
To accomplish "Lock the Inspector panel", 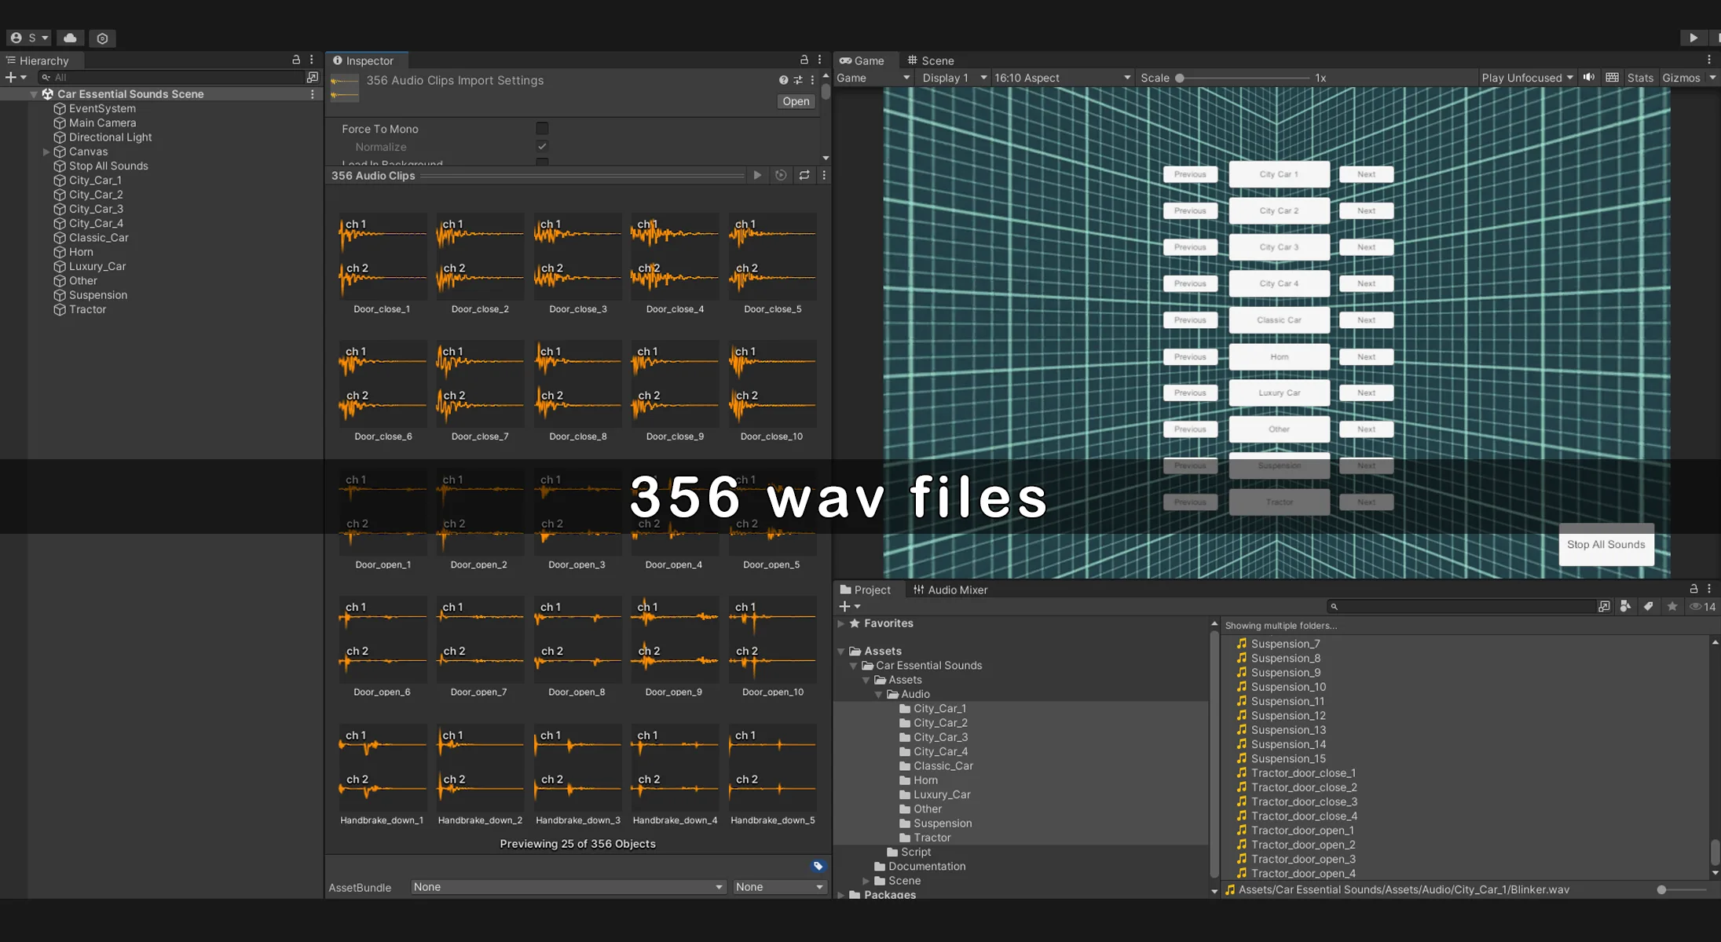I will pos(804,60).
